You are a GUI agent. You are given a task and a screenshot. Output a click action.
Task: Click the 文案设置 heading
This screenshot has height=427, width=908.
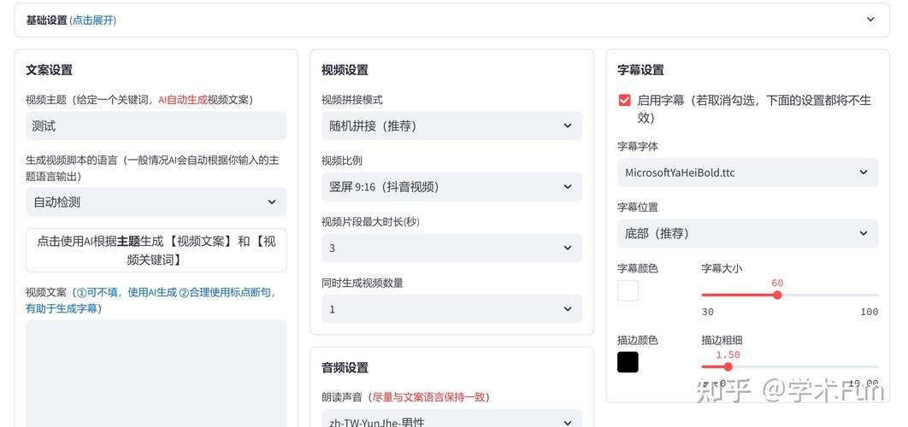(50, 70)
